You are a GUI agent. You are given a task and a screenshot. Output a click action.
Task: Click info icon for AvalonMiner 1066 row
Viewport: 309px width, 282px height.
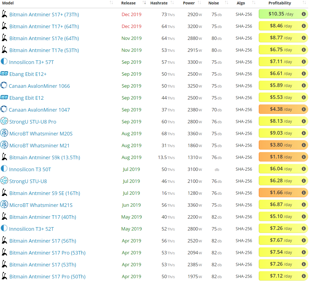tap(304, 86)
